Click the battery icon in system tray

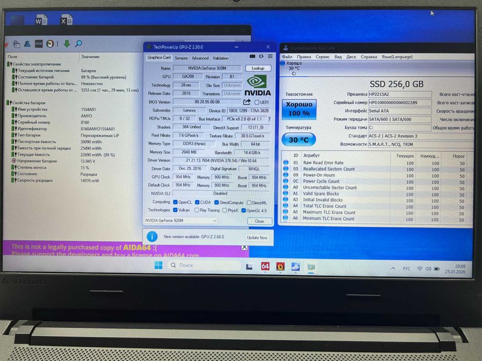coord(437,269)
